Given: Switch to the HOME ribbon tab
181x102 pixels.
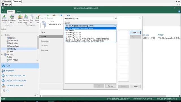Looking at the screenshot, I should [x=11, y=12].
